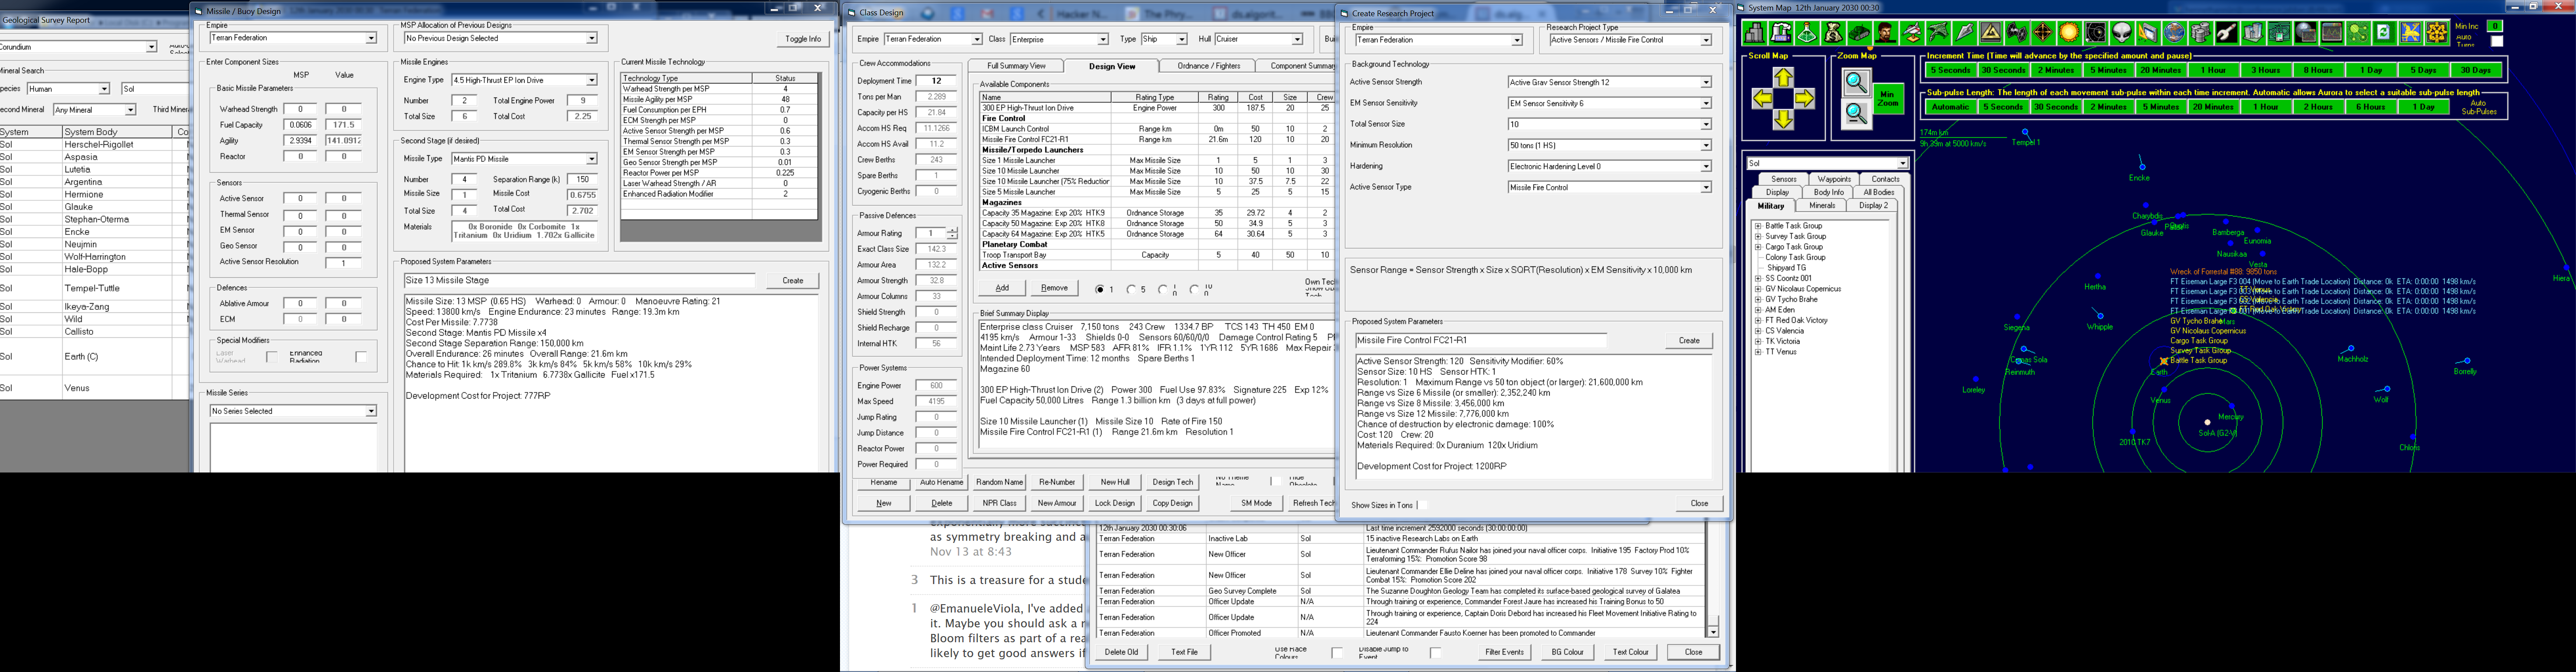Open the wrench Technology icon
The image size is (2576, 672).
[2227, 32]
